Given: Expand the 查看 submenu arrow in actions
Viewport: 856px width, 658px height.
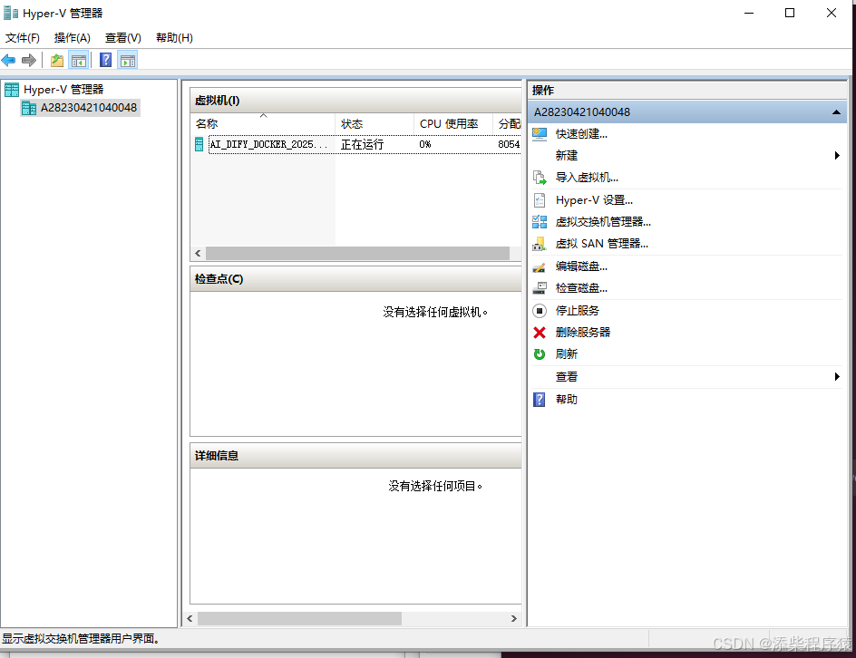Looking at the screenshot, I should (837, 376).
